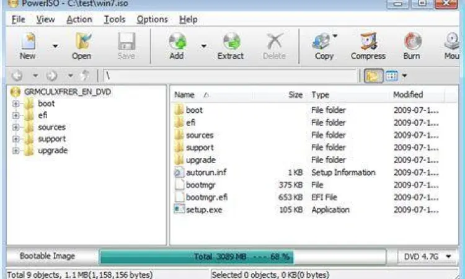This screenshot has height=279, width=465.
Task: Open the dropdown arrow beside Copy
Action: (335, 36)
